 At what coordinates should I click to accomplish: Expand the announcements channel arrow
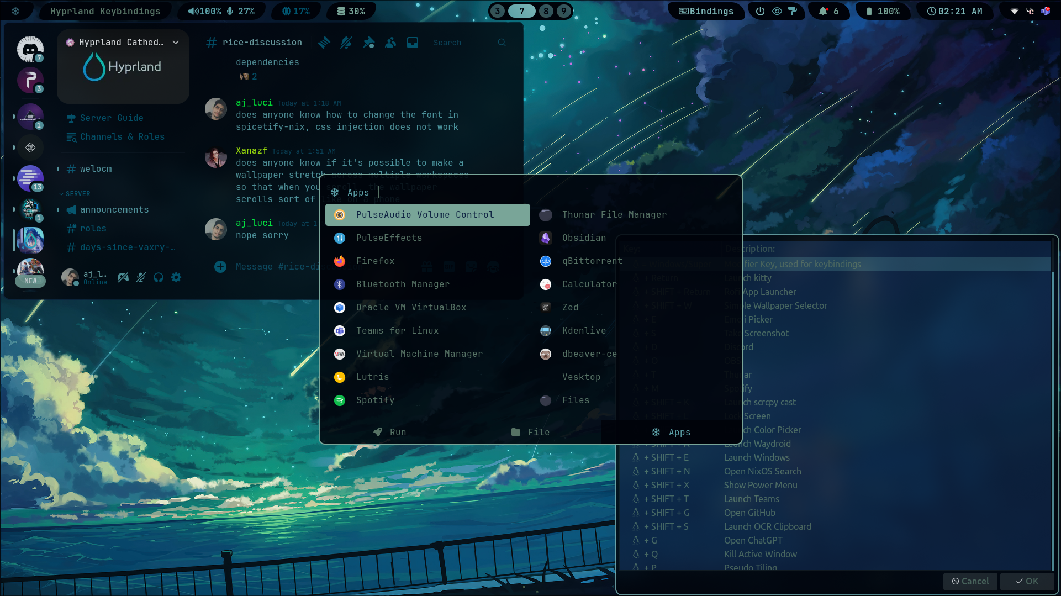pos(58,209)
